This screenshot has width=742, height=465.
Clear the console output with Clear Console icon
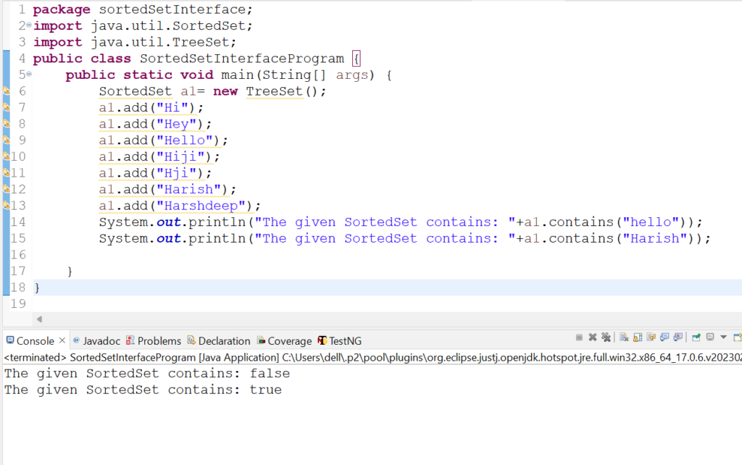coord(624,338)
